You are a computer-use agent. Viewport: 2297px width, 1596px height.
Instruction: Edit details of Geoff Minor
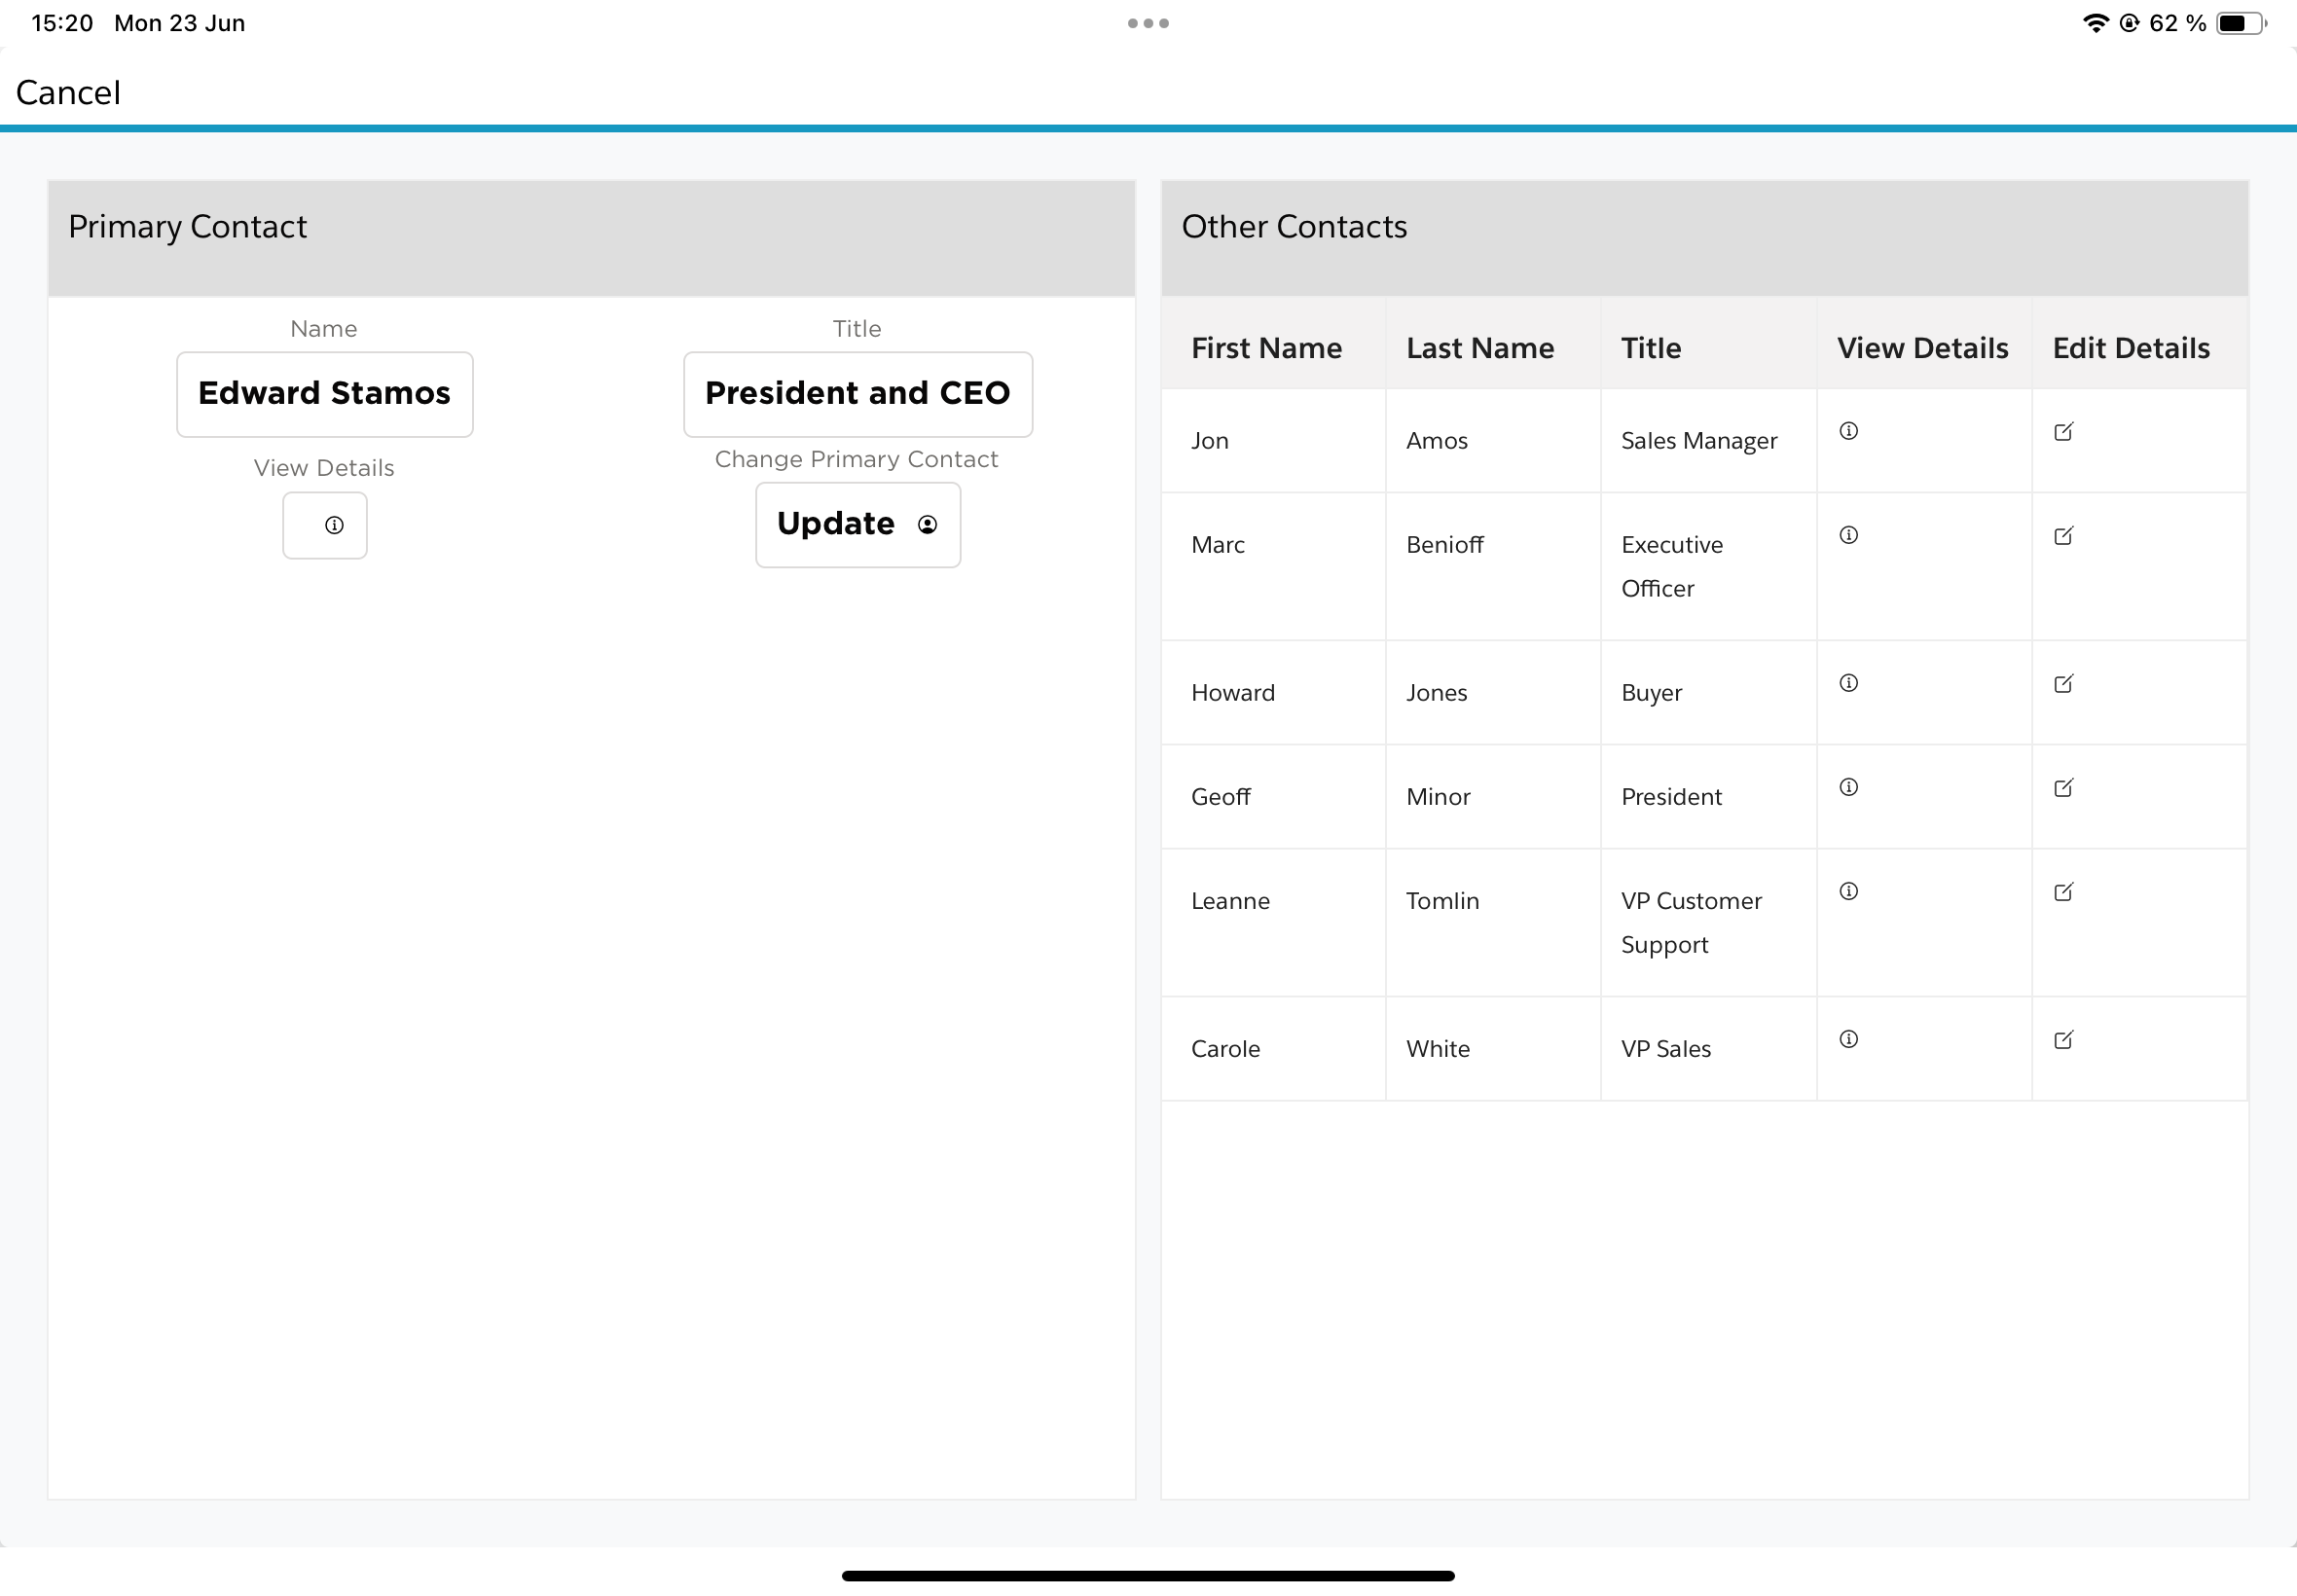click(2063, 788)
